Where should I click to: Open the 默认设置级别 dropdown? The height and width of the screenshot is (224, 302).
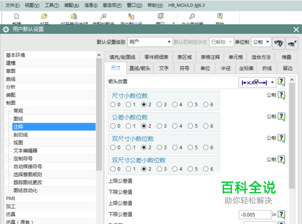(150, 42)
